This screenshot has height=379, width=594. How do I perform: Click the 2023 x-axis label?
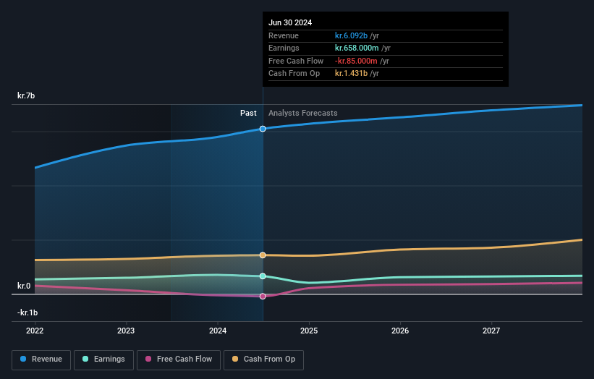coord(126,331)
